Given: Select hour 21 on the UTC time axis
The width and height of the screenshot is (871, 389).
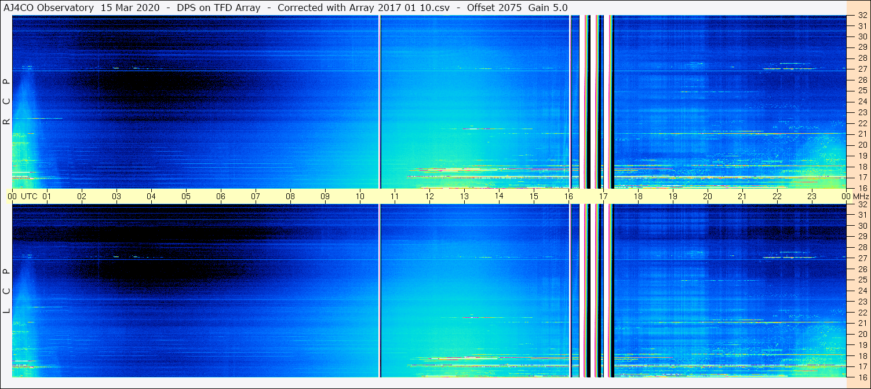Looking at the screenshot, I should point(742,196).
